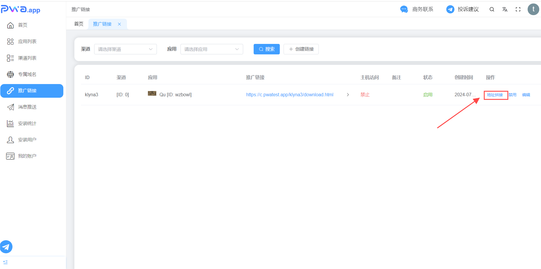Open the klyna3 download.html promo link
Image resolution: width=541 pixels, height=269 pixels.
coord(289,95)
